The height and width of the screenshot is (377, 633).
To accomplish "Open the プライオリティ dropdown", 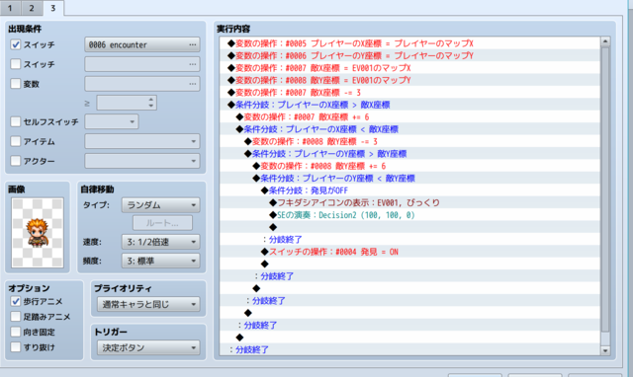I will [148, 304].
